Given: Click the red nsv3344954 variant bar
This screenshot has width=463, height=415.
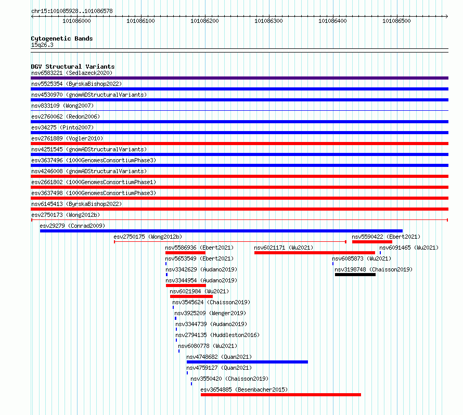Looking at the screenshot, I should click(186, 286).
